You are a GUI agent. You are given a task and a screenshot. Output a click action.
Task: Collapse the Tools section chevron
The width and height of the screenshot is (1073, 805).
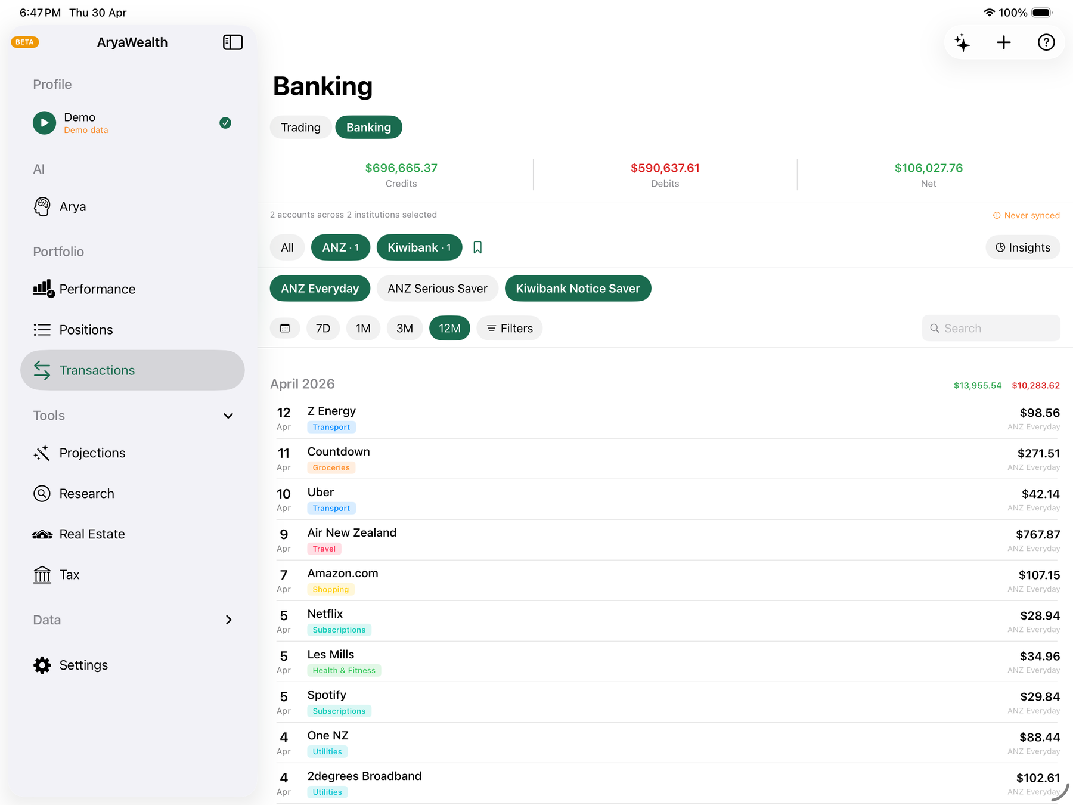click(x=228, y=416)
